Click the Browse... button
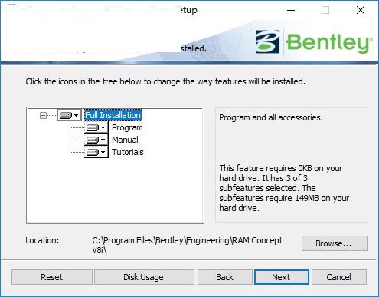 (335, 243)
